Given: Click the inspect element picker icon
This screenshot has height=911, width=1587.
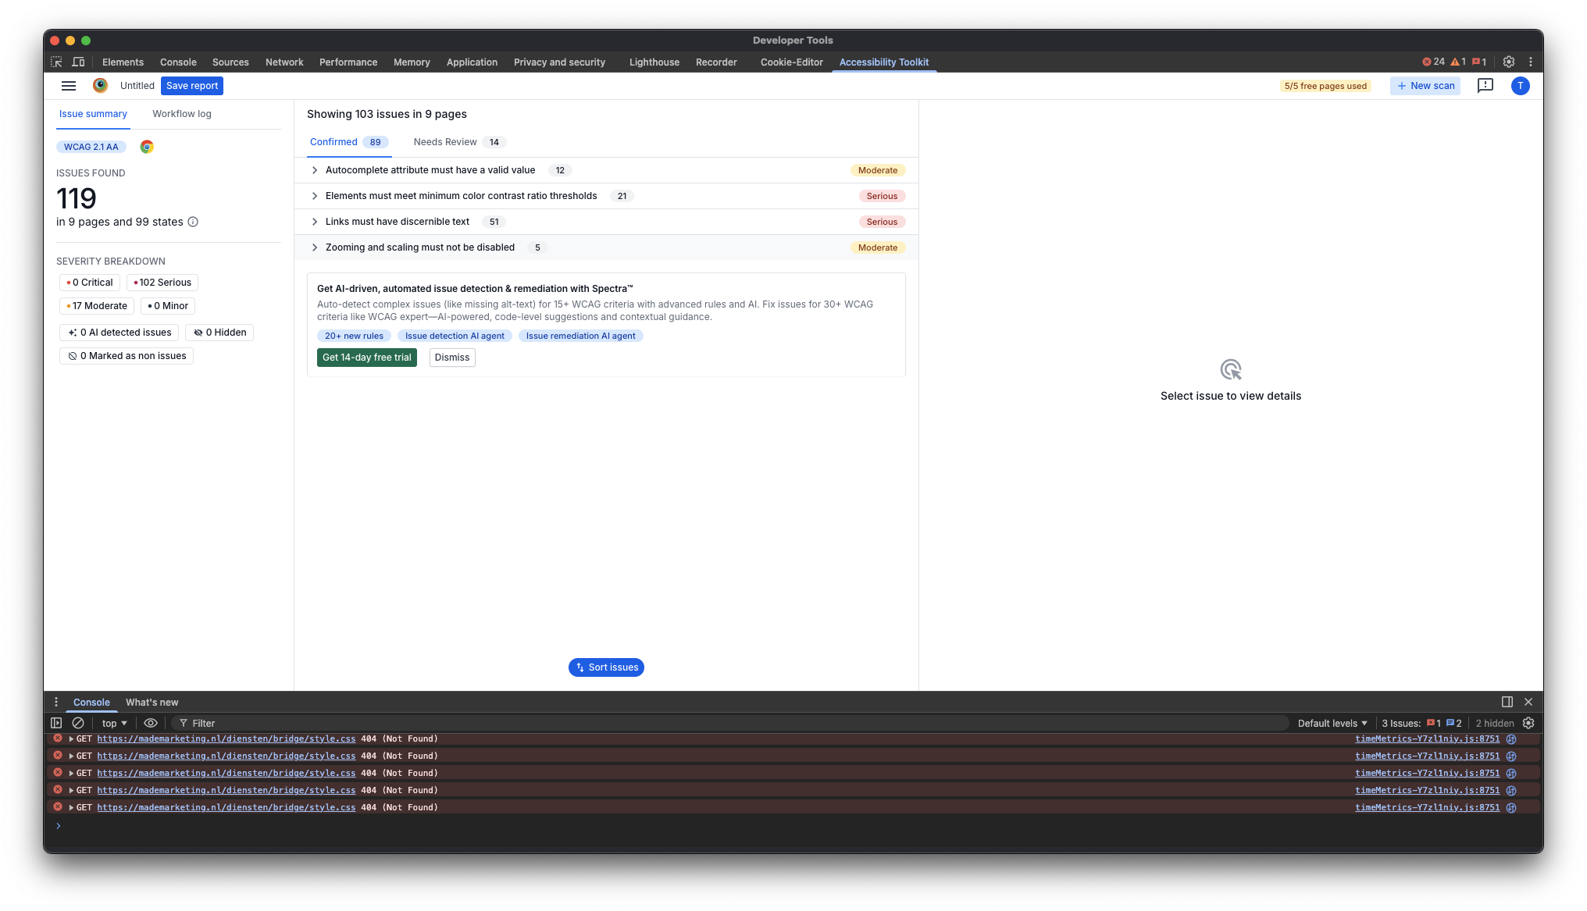Looking at the screenshot, I should click(x=56, y=62).
